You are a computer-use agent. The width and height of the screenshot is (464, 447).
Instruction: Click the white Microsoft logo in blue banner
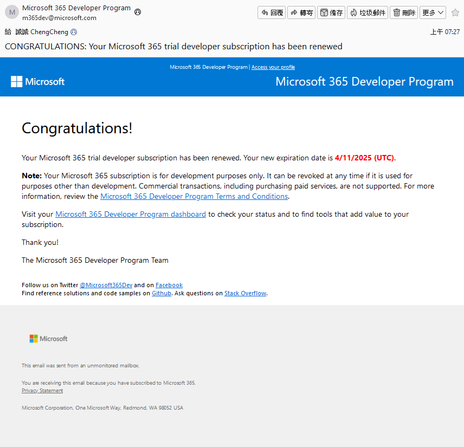click(x=37, y=82)
